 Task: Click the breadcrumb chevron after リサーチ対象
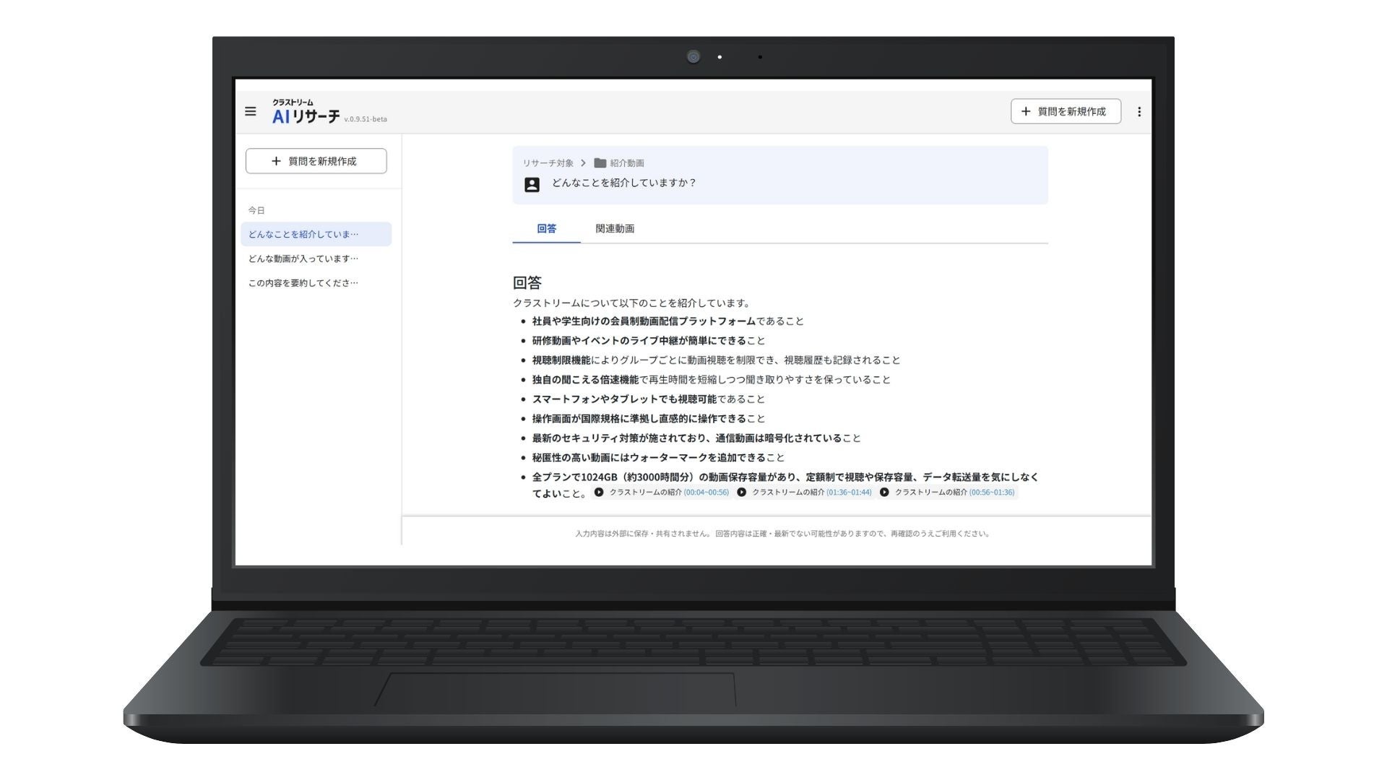point(583,163)
